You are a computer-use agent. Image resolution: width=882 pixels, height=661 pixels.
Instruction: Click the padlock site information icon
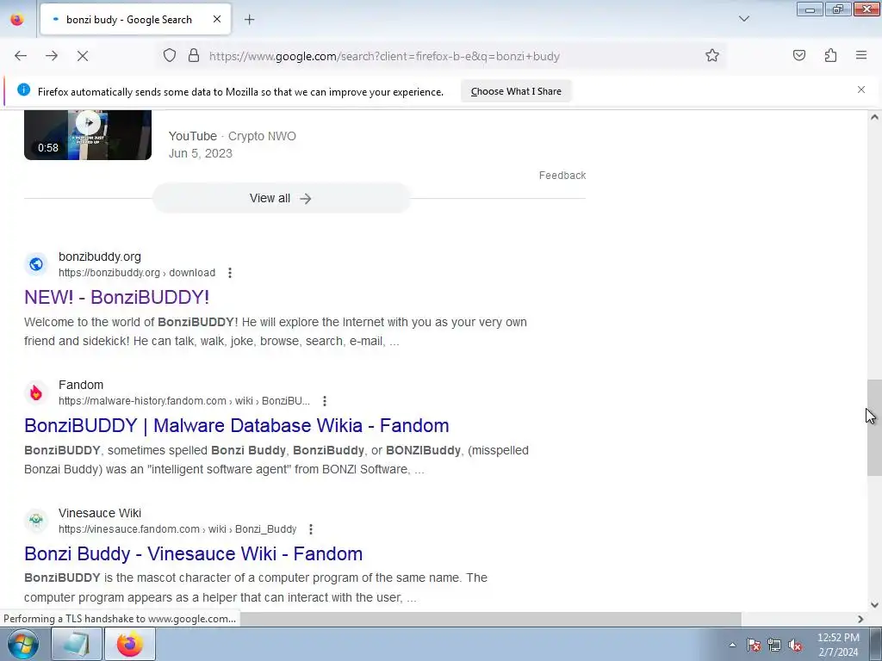pos(194,55)
